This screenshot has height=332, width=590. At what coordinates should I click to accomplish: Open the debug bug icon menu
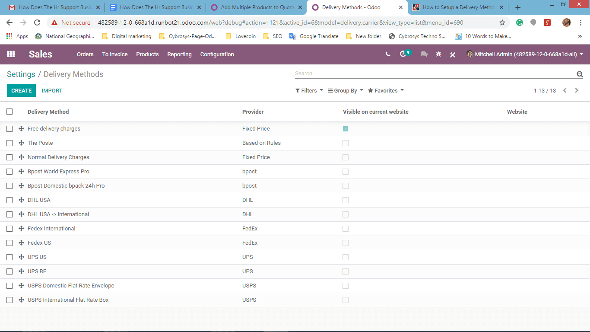438,54
